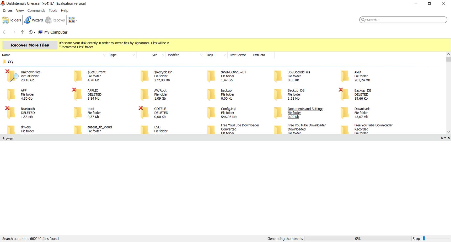Viewport: 451px width, 242px height.
Task: Go back with the back arrow
Action: (5, 32)
